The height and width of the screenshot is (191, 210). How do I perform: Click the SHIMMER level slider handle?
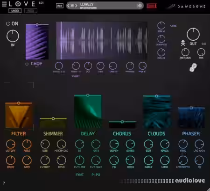tap(53, 118)
